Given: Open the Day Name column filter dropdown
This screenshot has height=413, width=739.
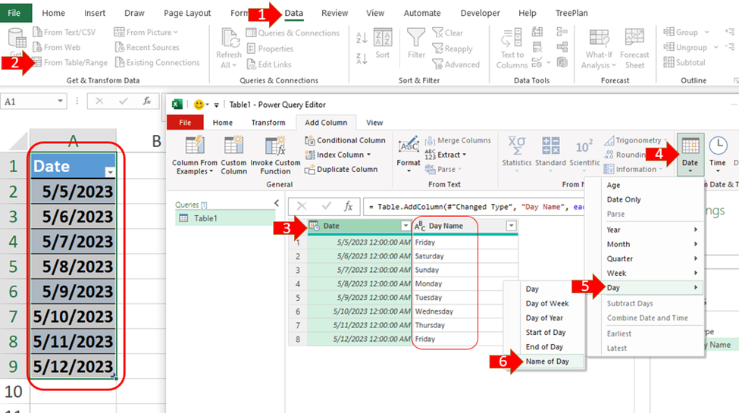Looking at the screenshot, I should coord(512,226).
